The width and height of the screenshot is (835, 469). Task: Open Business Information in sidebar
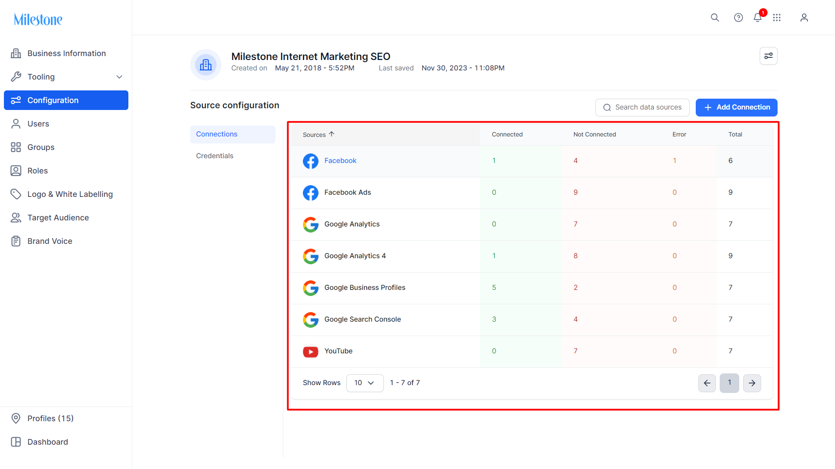66,53
